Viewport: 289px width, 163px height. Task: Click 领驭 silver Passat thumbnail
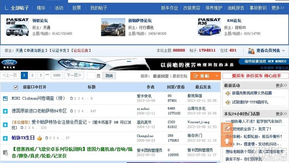click(17, 27)
